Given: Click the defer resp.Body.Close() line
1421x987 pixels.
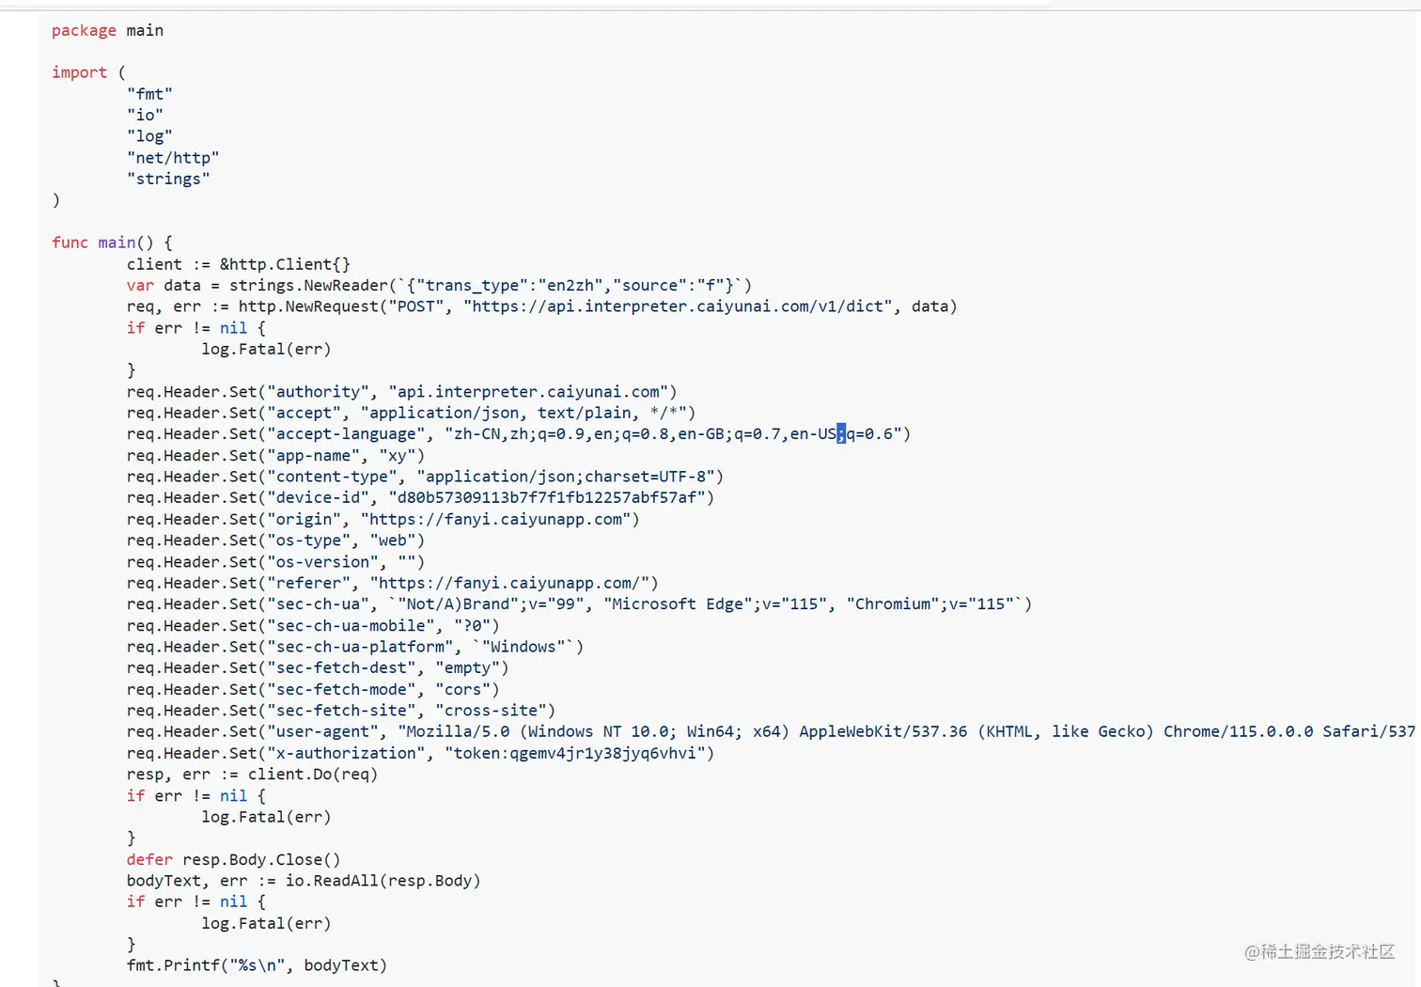Looking at the screenshot, I should point(233,859).
